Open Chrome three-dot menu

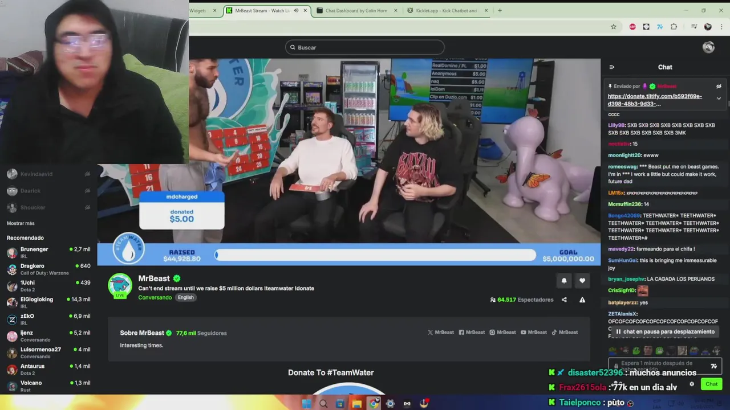pyautogui.click(x=722, y=27)
